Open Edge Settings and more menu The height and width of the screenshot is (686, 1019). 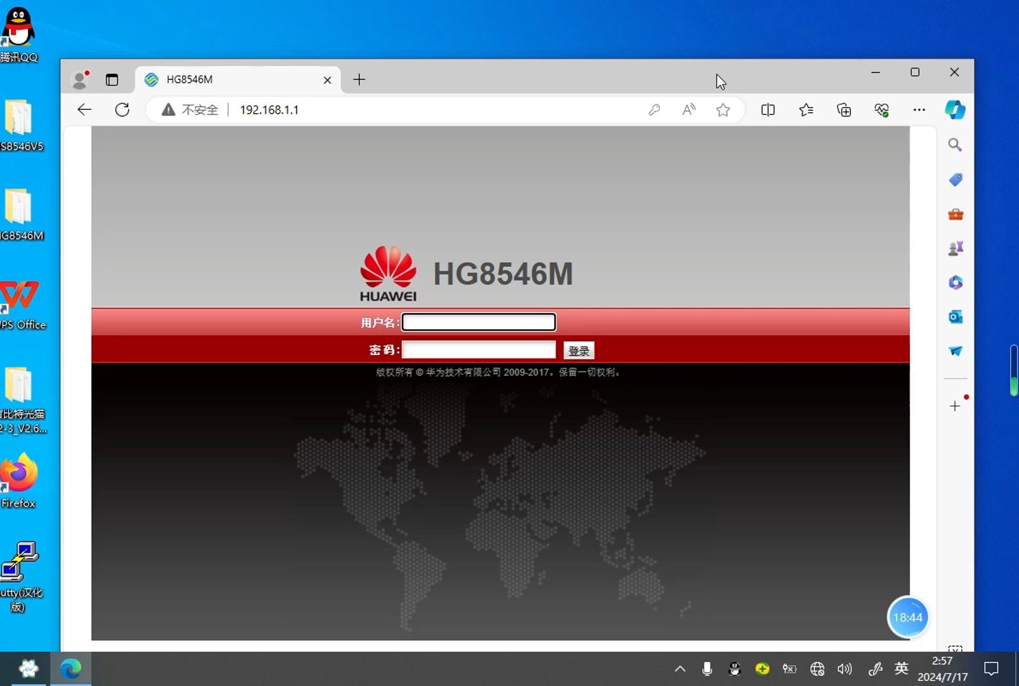(919, 110)
